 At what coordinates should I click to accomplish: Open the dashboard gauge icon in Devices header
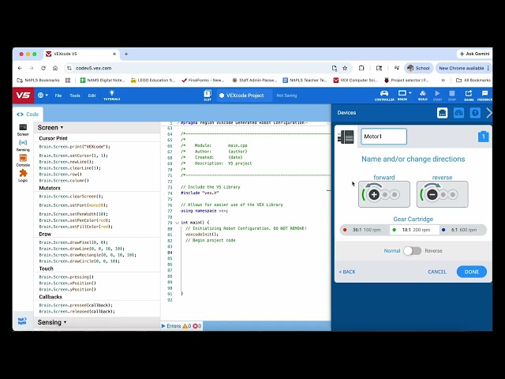(x=458, y=113)
